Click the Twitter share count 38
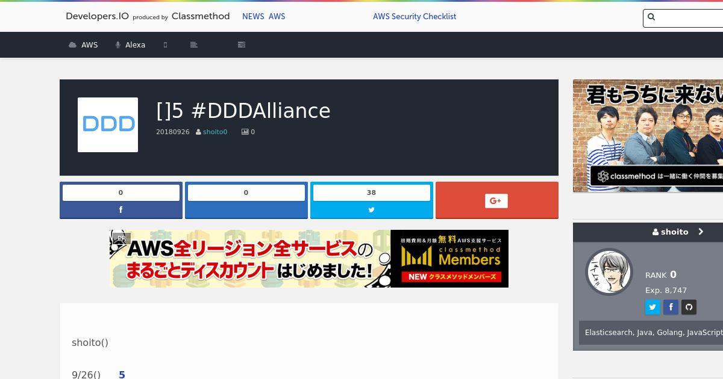Screen dimensions: 723x379 [x=372, y=193]
